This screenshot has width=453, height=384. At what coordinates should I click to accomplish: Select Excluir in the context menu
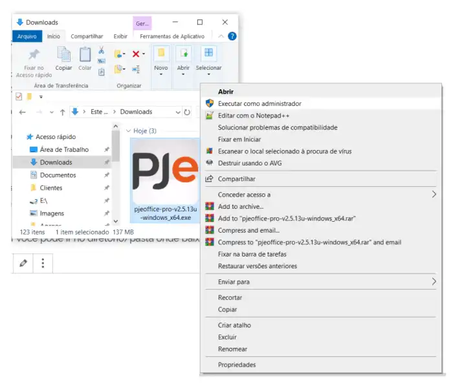pos(321,337)
